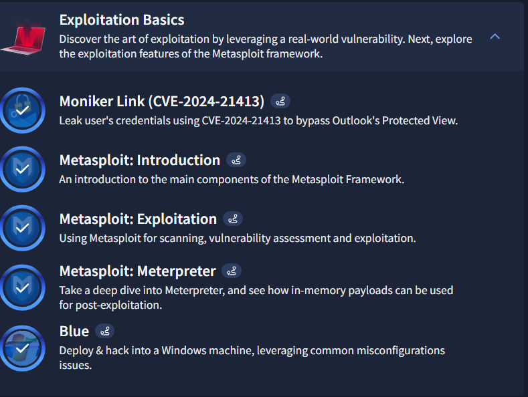Open the Metasploit: Exploitation room
Image resolution: width=528 pixels, height=397 pixels.
pos(138,219)
